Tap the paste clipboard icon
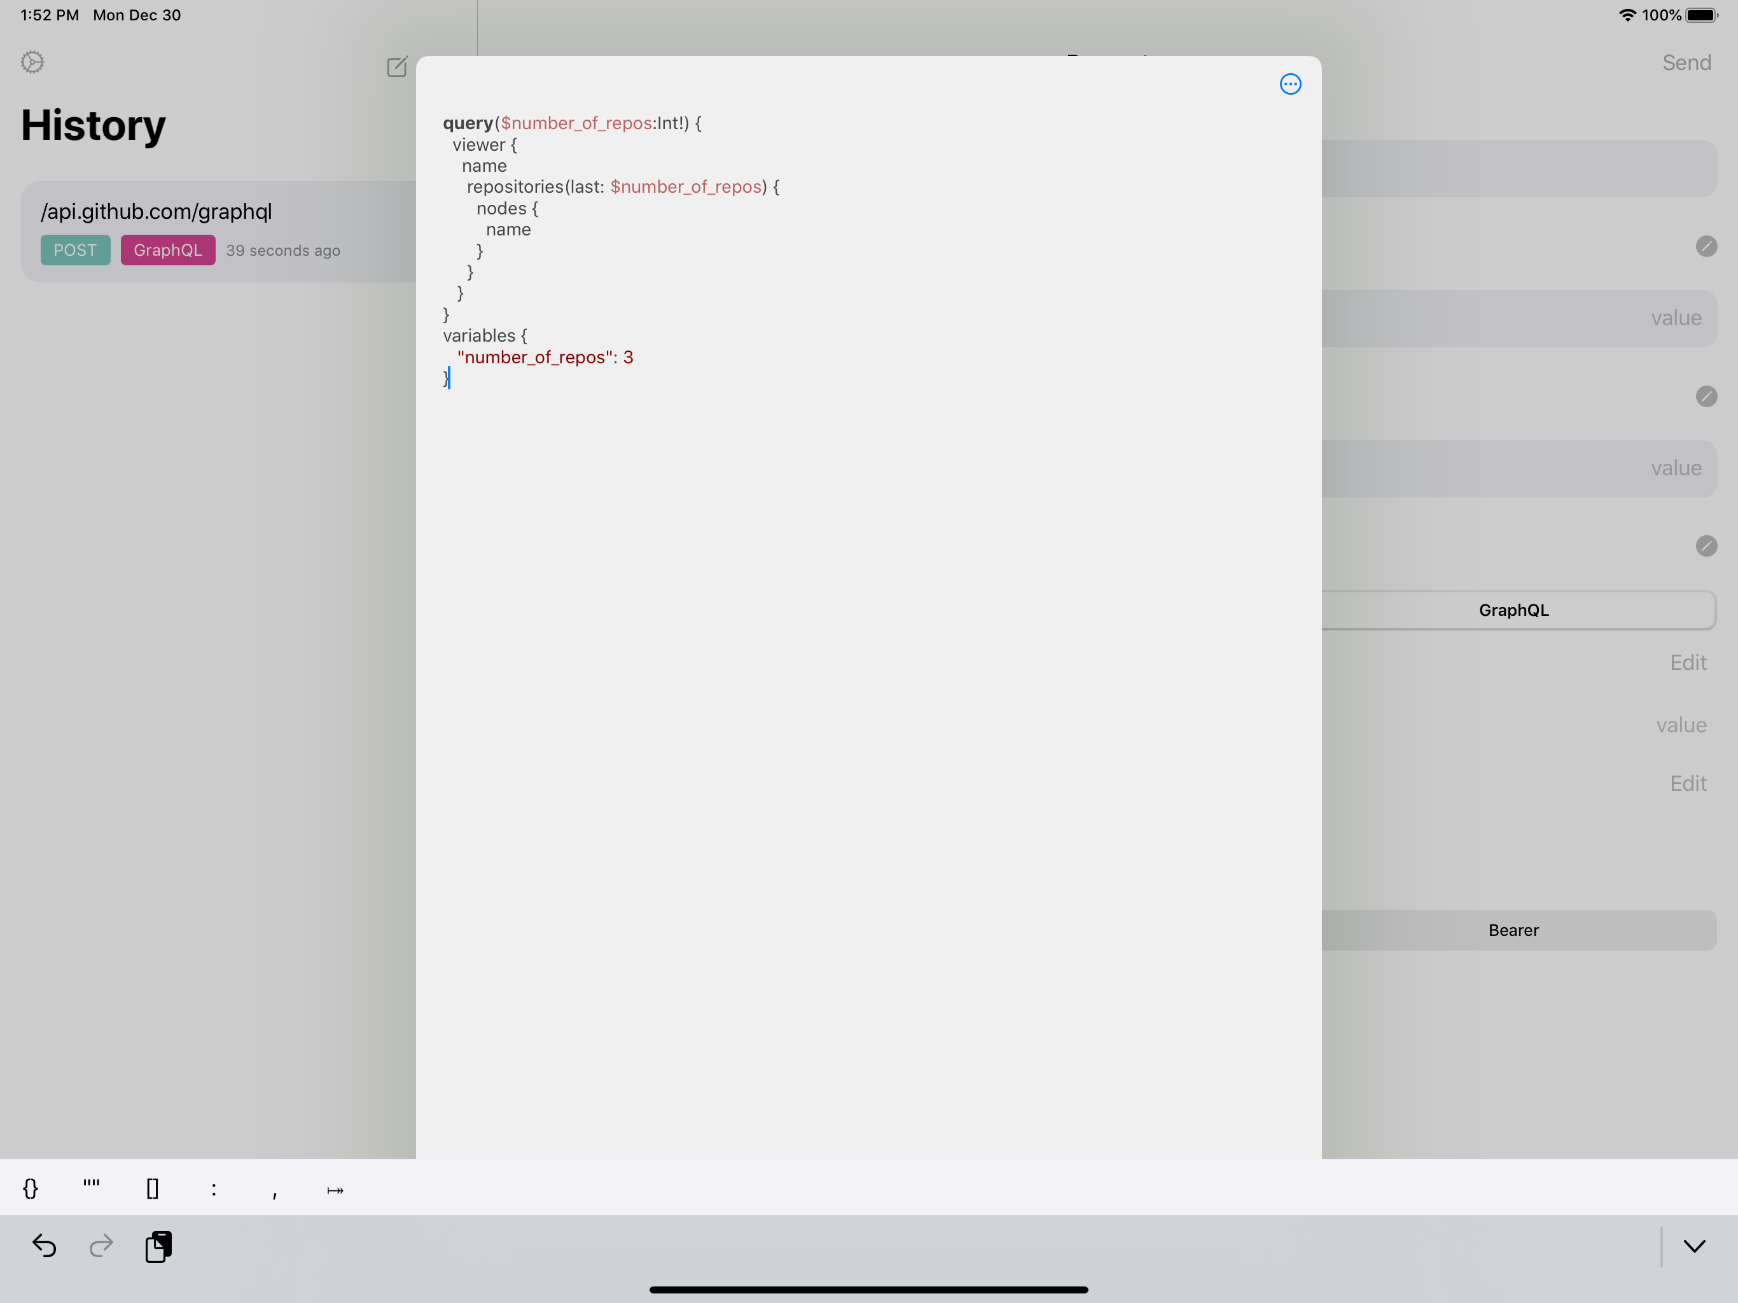Viewport: 1738px width, 1303px height. point(158,1246)
